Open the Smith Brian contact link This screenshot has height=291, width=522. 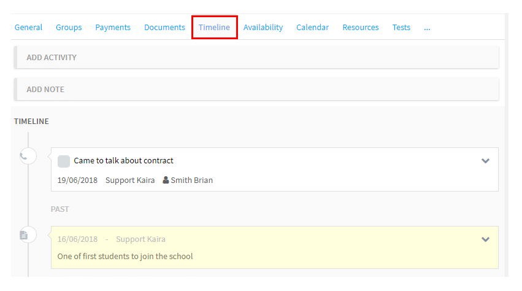pos(192,180)
